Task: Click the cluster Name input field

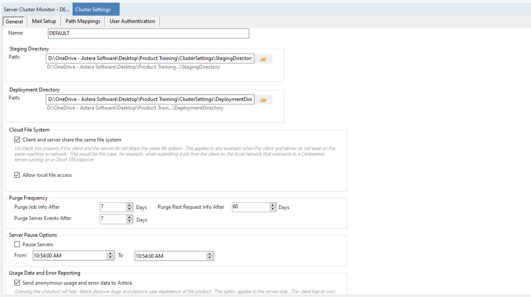Action: [x=148, y=33]
